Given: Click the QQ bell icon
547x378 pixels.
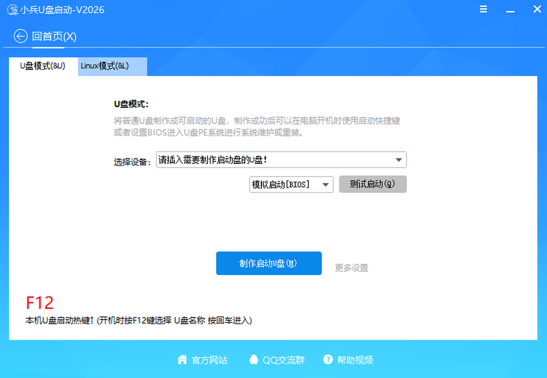Looking at the screenshot, I should (253, 360).
